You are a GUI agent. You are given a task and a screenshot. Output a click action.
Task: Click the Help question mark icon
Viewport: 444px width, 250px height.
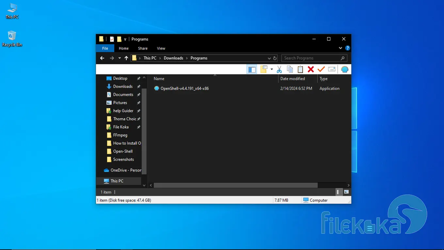[348, 48]
